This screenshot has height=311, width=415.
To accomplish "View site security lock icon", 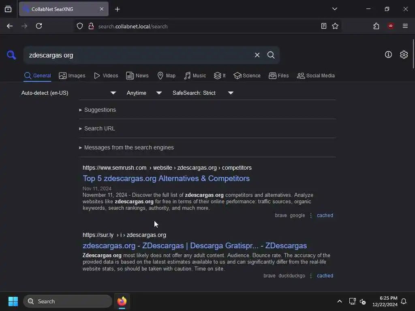I will (x=91, y=26).
